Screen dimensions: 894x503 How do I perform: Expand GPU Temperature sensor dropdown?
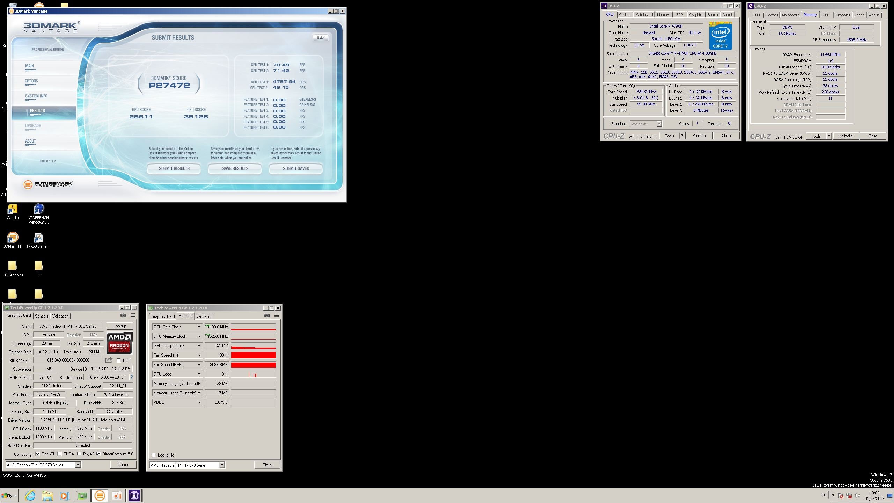click(199, 346)
